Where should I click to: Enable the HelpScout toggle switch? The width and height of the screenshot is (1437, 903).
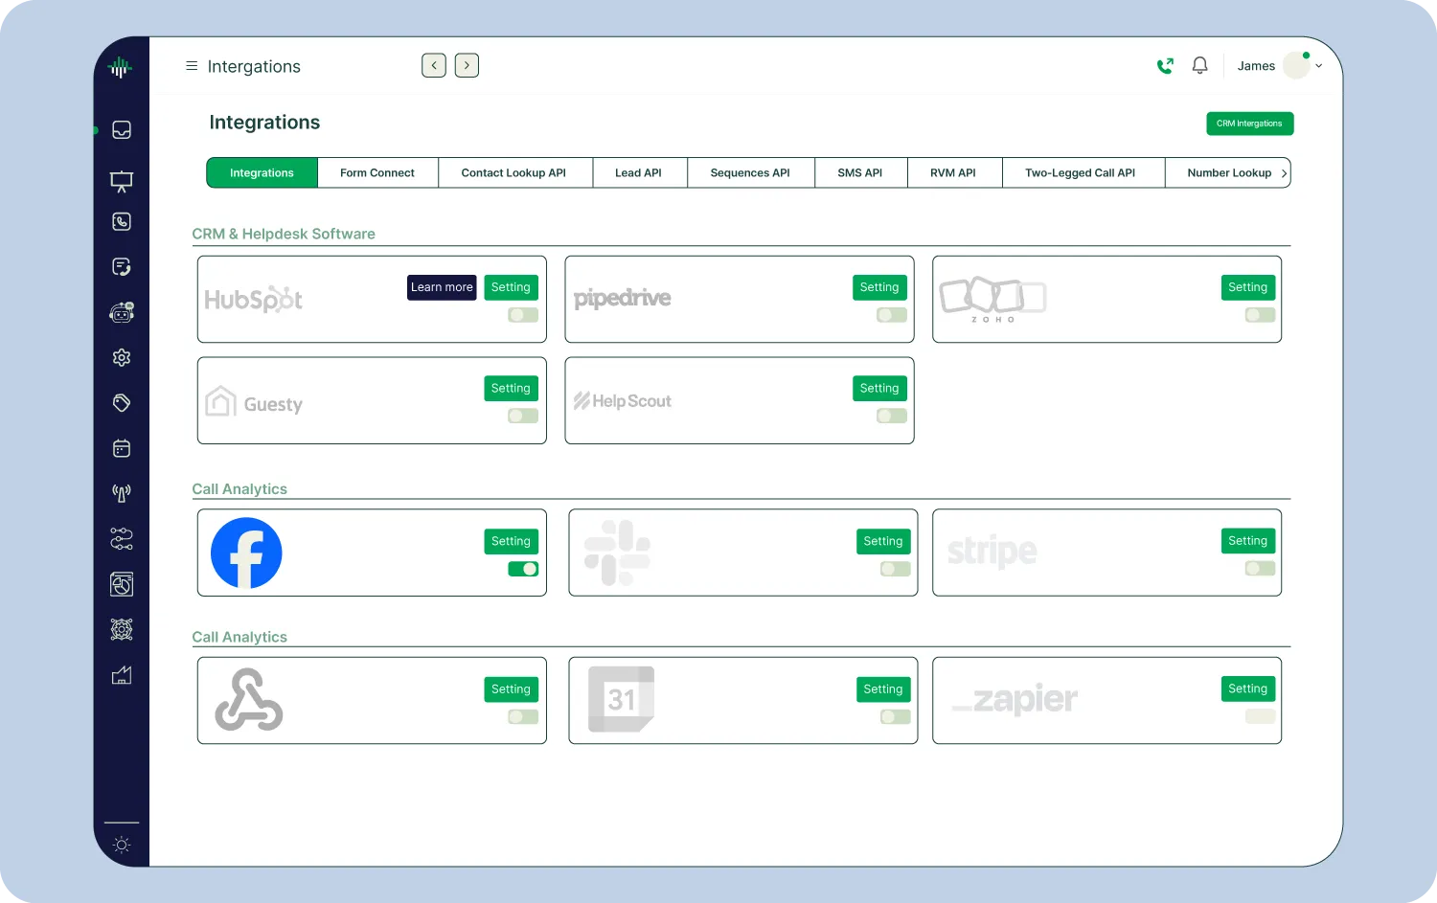click(x=892, y=416)
